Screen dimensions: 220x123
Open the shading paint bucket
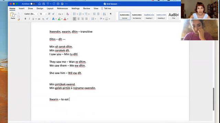(x=101, y=19)
